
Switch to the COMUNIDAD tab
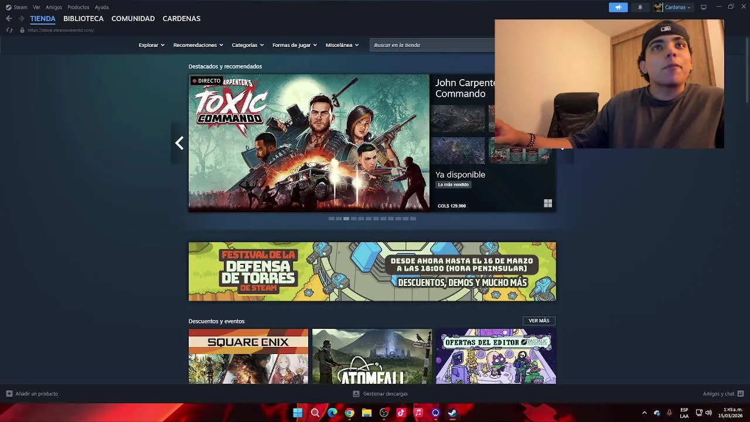[133, 19]
